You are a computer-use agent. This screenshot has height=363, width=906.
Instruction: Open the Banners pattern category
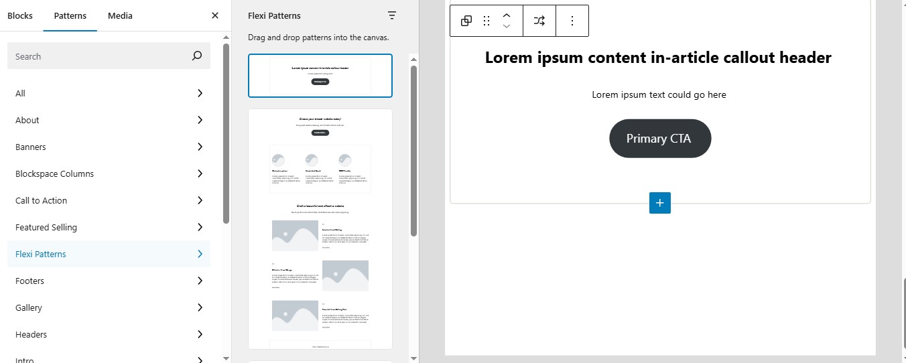pyautogui.click(x=109, y=147)
